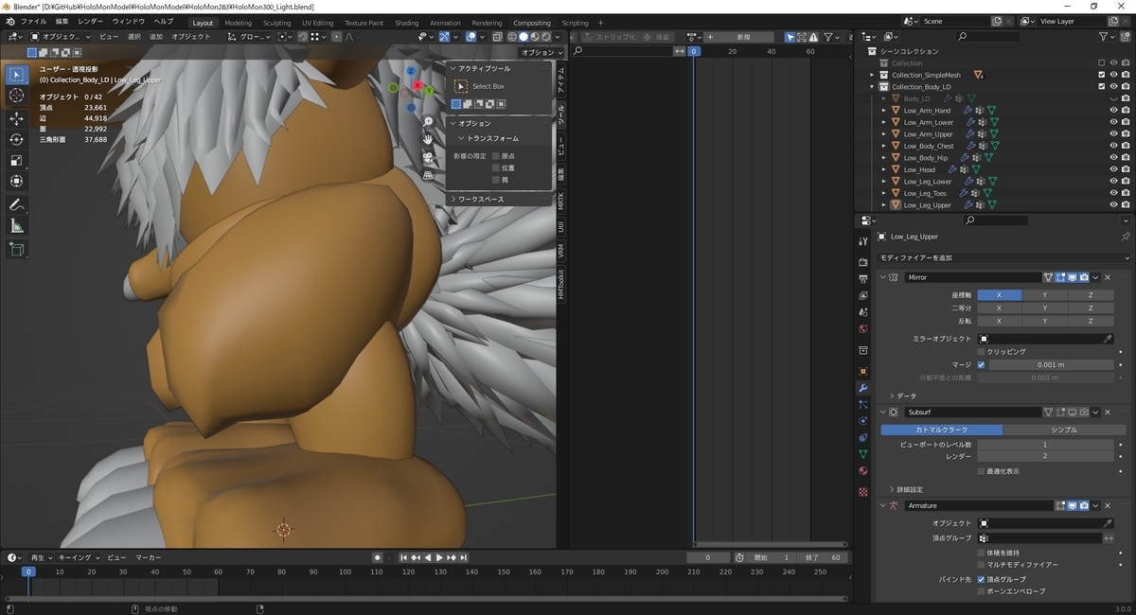Open the Texture properties checker tab
The height and width of the screenshot is (615, 1136).
point(862,492)
